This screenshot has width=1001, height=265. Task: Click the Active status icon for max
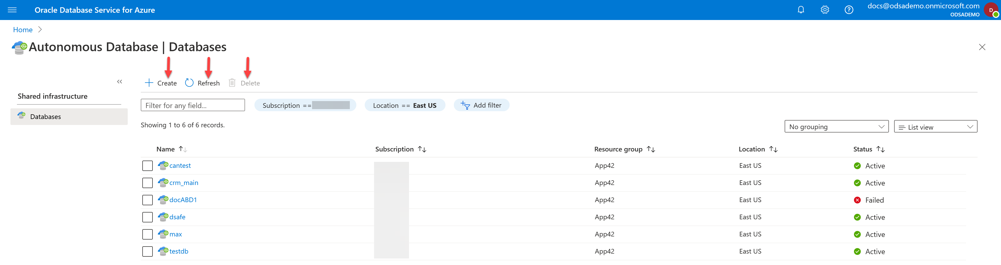tap(857, 234)
